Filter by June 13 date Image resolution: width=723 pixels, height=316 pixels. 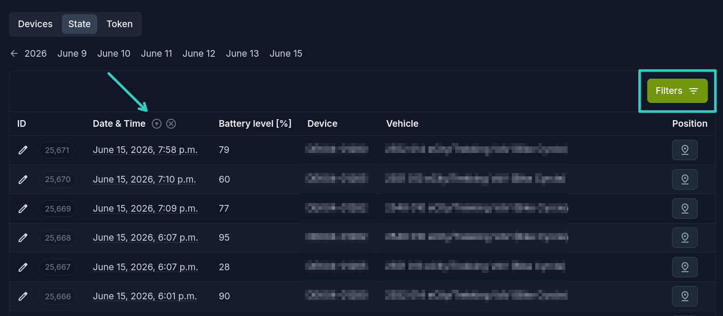pyautogui.click(x=243, y=54)
